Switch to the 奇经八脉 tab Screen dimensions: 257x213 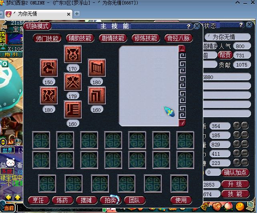[x=178, y=38]
